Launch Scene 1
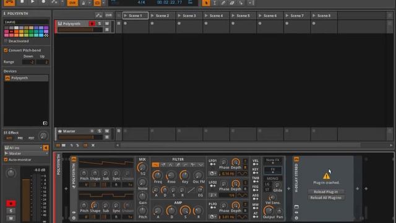The image size is (396, 223). tap(126, 15)
